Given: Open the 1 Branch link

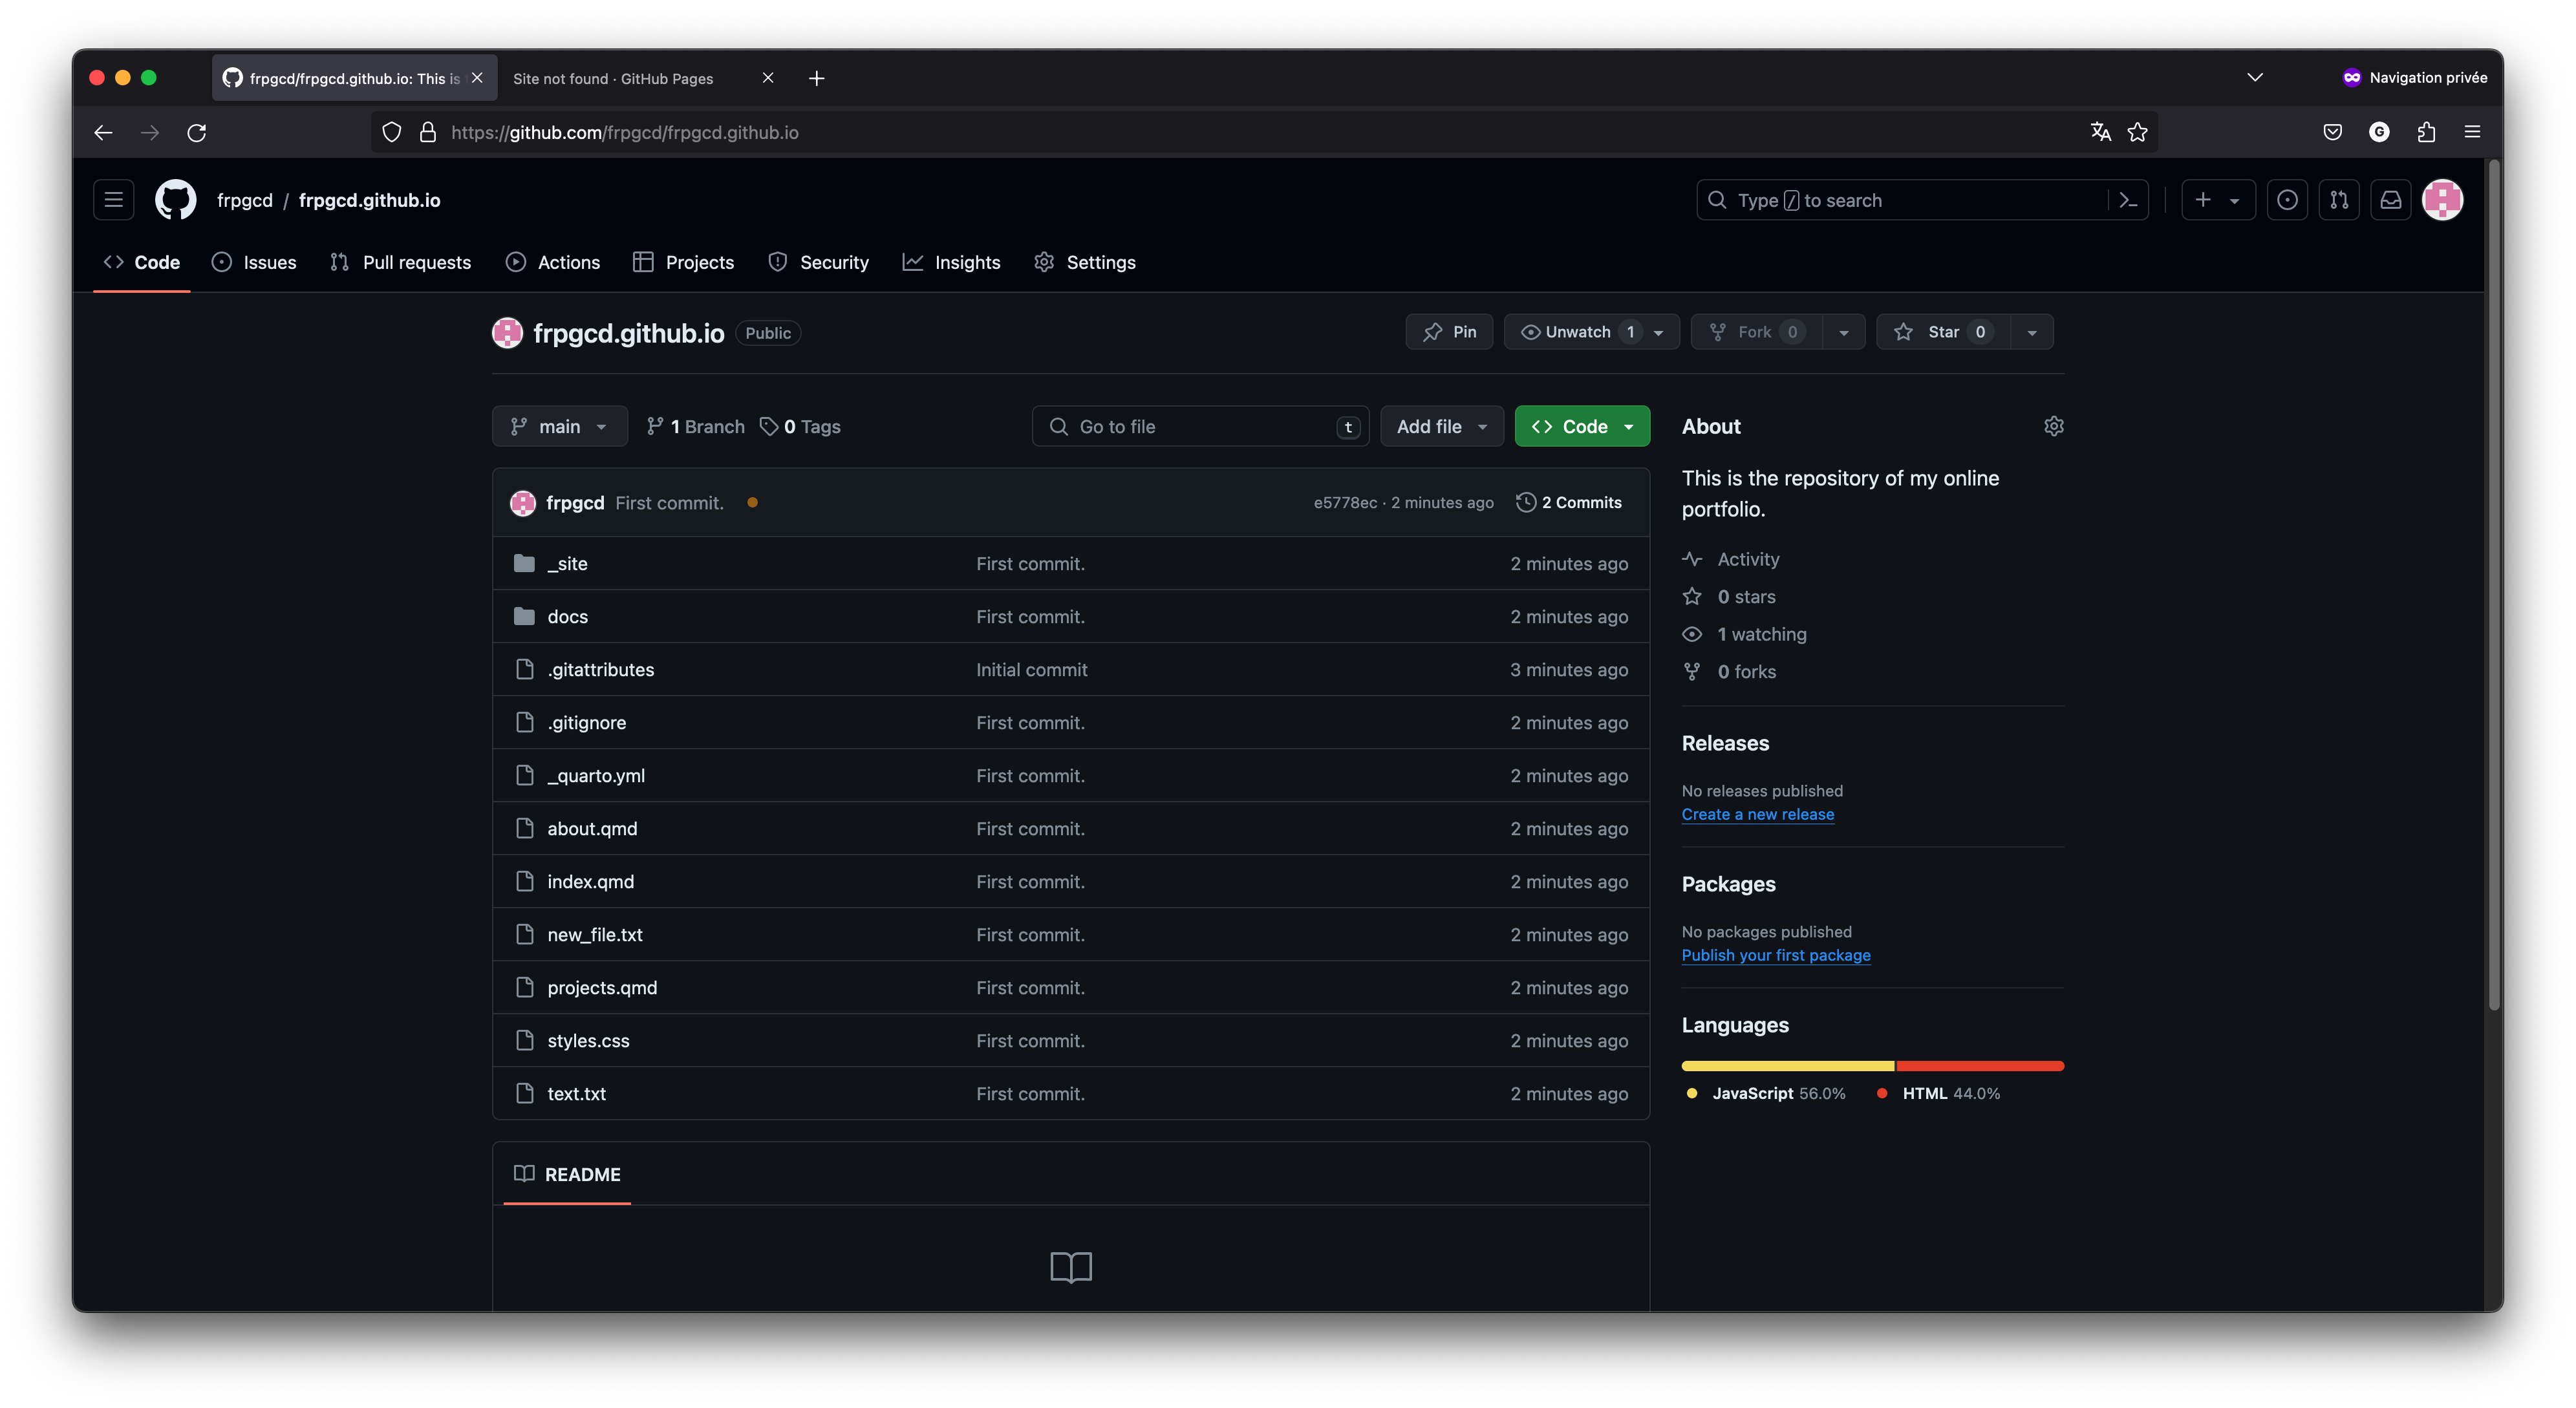Looking at the screenshot, I should click(696, 426).
